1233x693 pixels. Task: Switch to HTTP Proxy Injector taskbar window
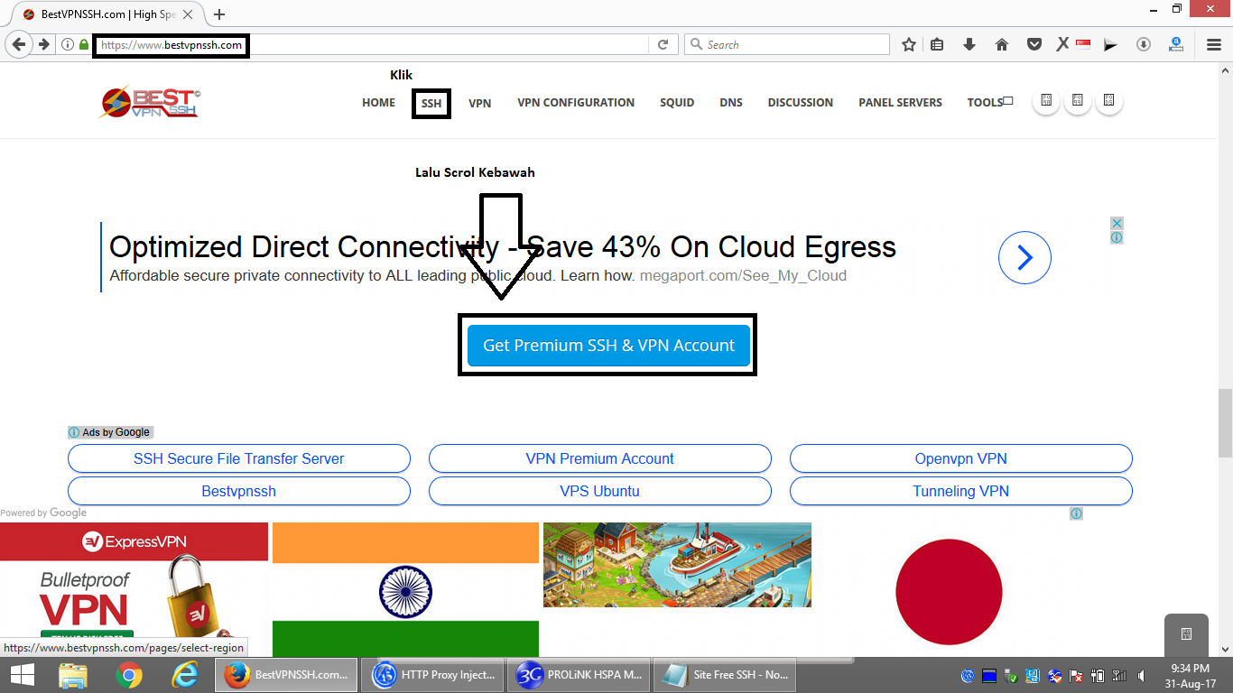(x=434, y=675)
